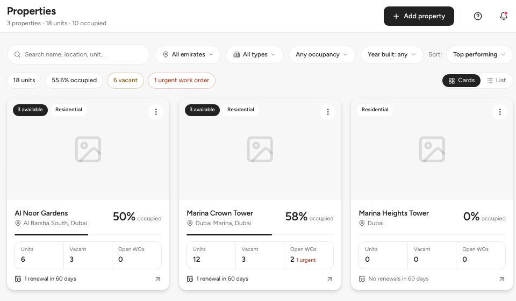Open Al Noor Gardens three-dot menu
Viewport: 516px width, 301px height.
pyautogui.click(x=156, y=112)
